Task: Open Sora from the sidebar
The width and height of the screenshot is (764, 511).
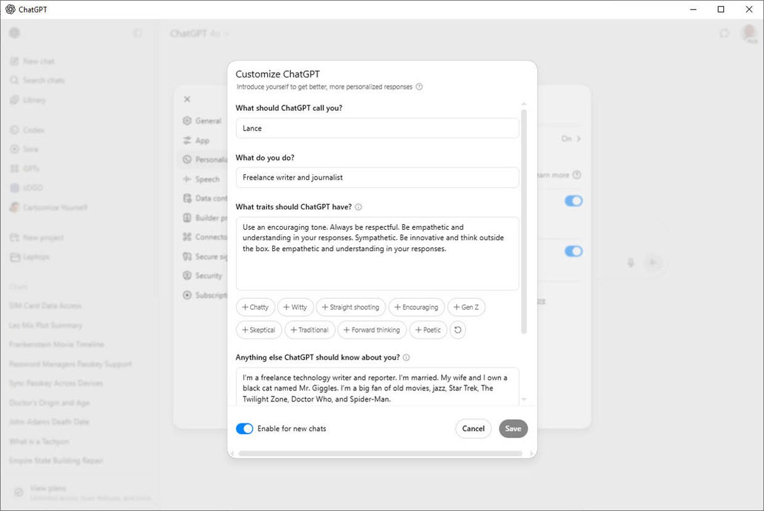Action: point(24,149)
